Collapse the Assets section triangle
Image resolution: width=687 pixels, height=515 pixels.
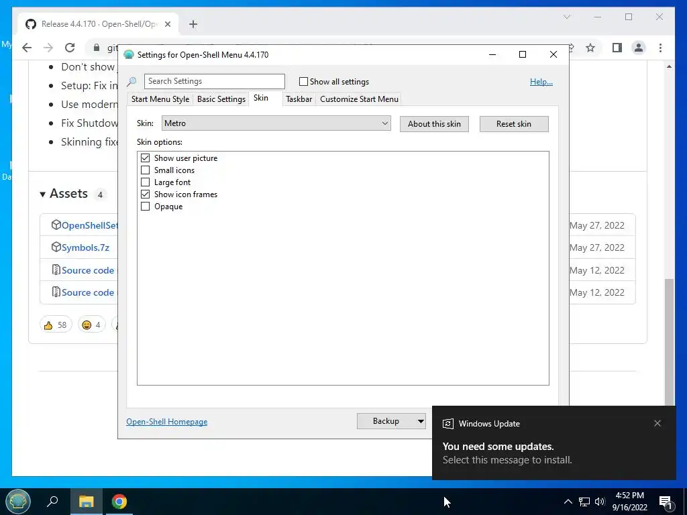(42, 194)
